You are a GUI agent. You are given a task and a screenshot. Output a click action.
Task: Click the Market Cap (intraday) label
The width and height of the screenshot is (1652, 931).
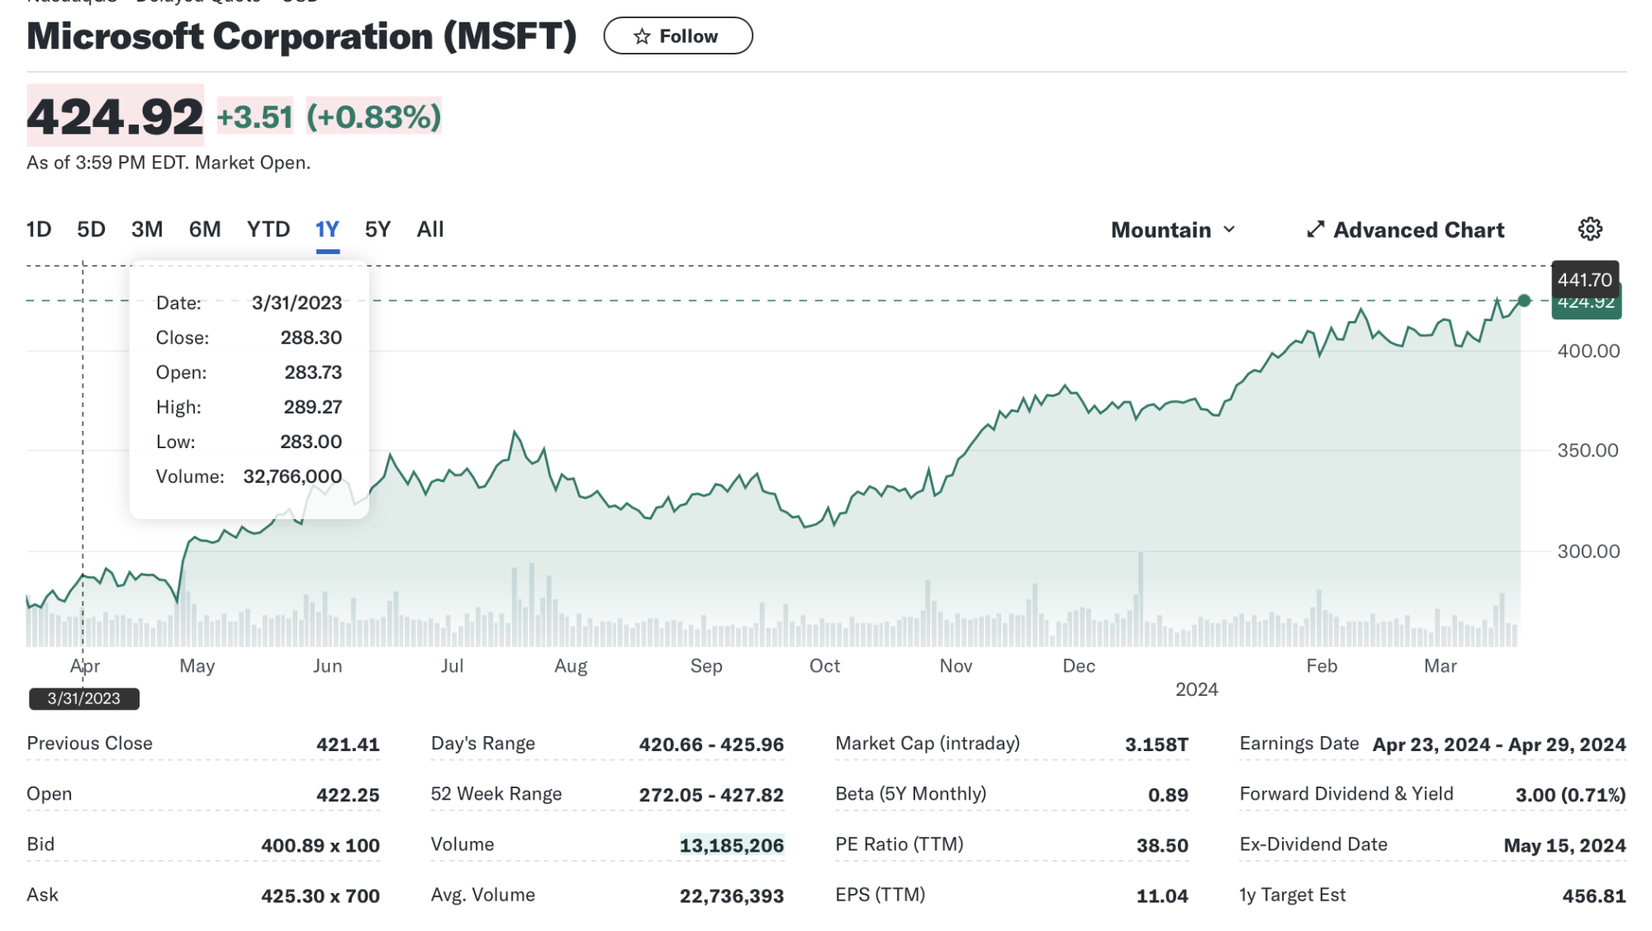click(x=927, y=744)
